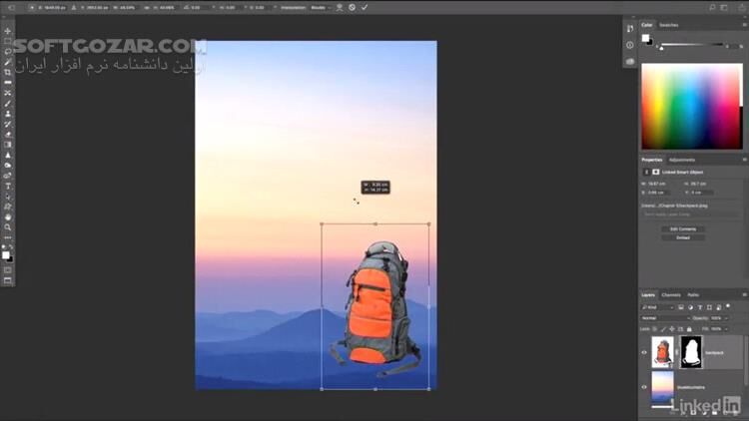Pick the Zoom tool

8,227
